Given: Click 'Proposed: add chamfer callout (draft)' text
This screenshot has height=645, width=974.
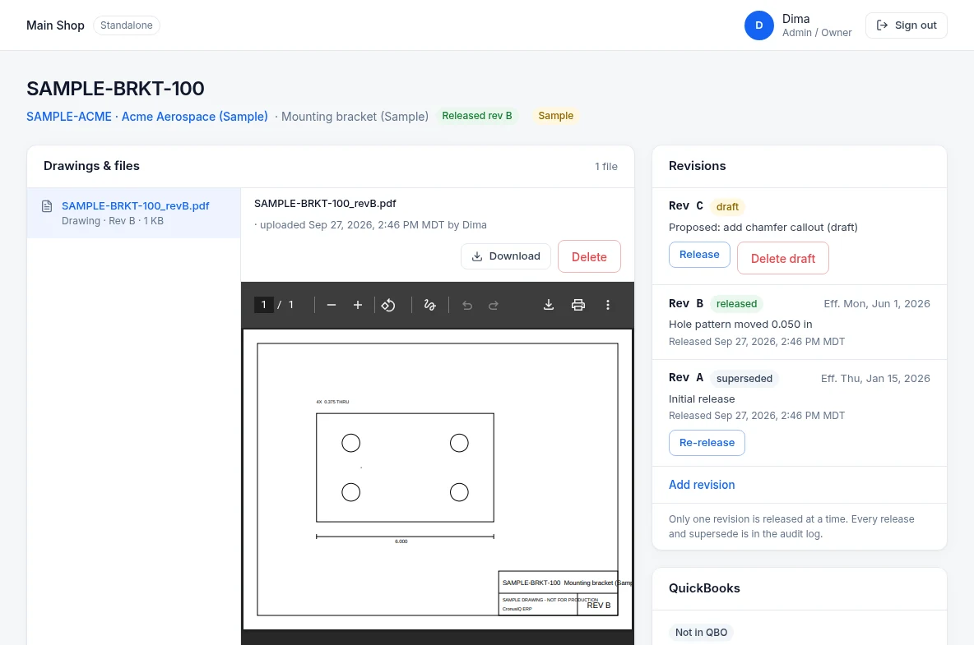Looking at the screenshot, I should pos(763,228).
